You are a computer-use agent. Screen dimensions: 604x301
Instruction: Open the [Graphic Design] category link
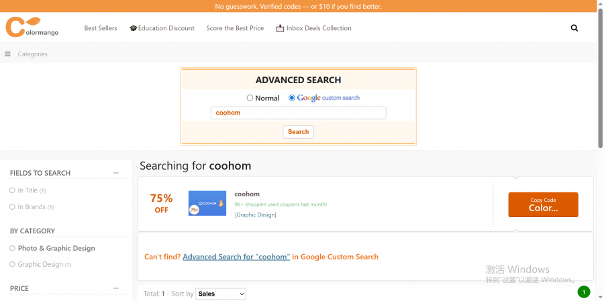(256, 215)
